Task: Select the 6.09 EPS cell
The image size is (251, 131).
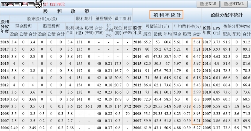Action: click(x=216, y=99)
